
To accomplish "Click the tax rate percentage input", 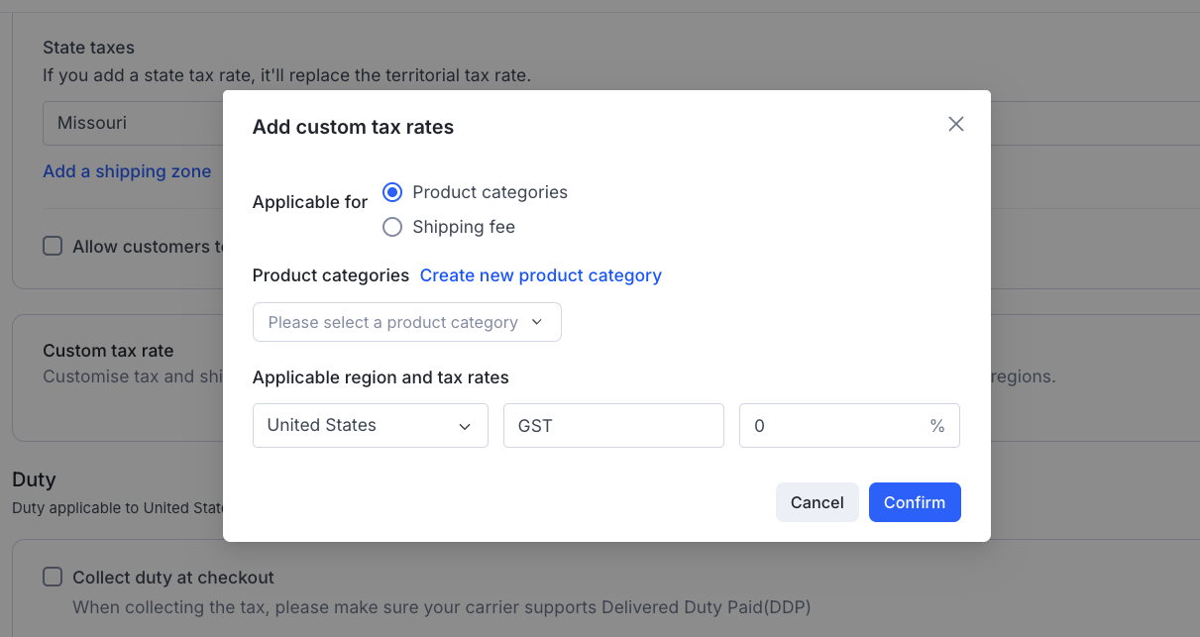I will coord(832,425).
